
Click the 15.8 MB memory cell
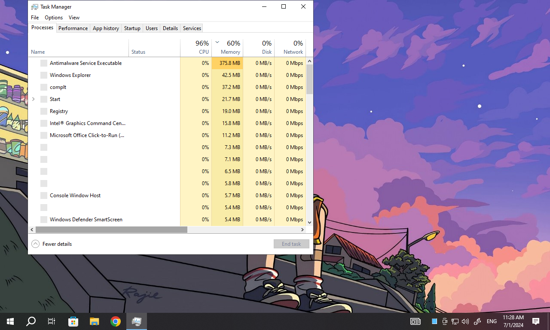(x=227, y=123)
